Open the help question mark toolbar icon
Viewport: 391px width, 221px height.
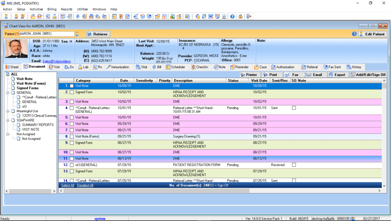point(233,17)
